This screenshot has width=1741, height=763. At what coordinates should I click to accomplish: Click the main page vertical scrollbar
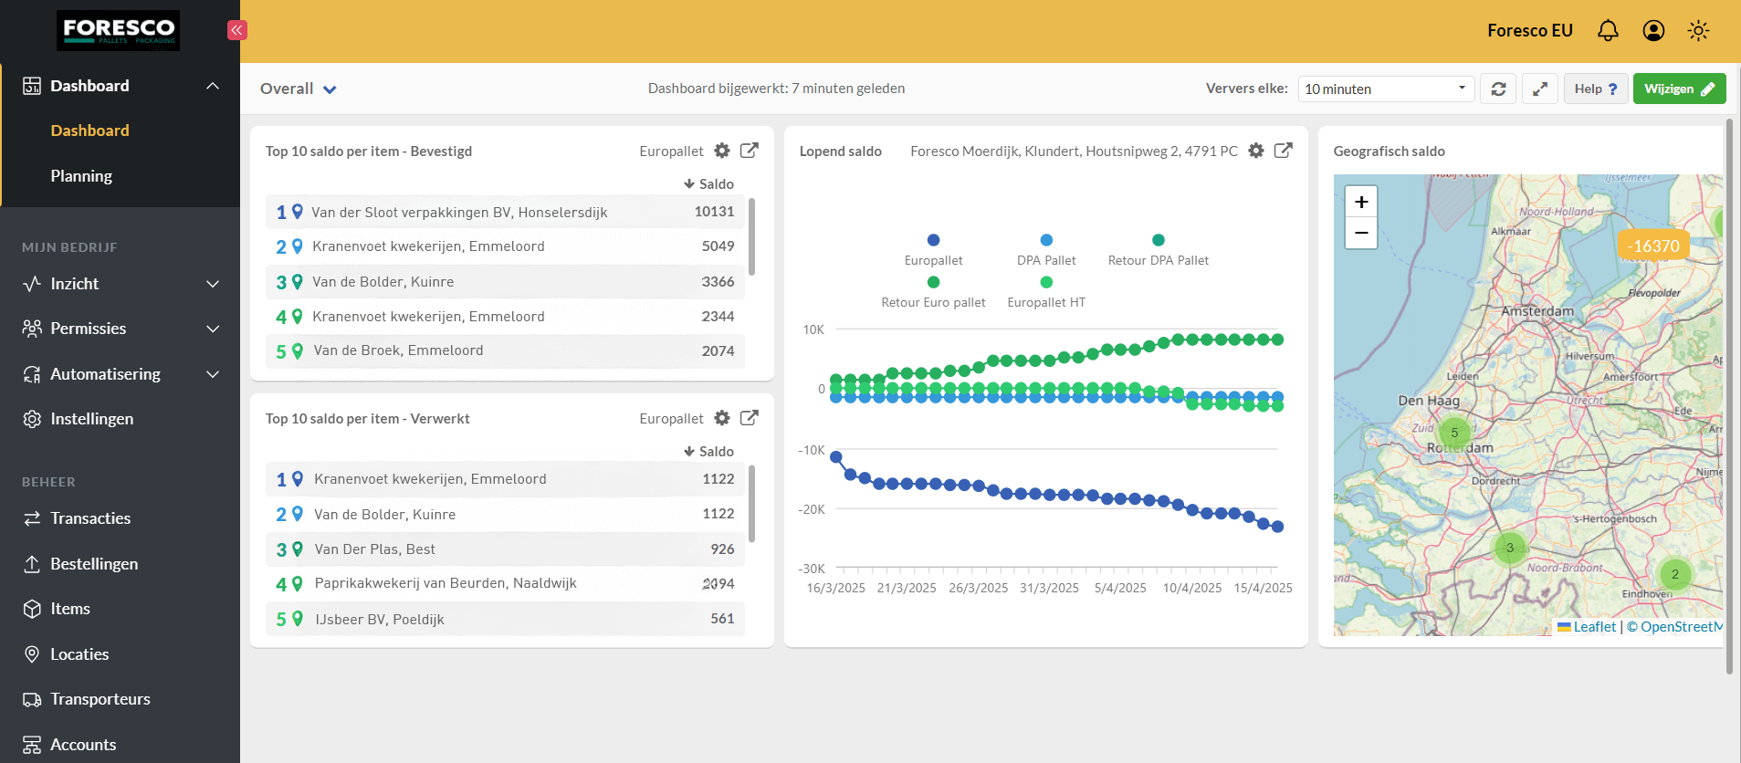[x=1729, y=396]
